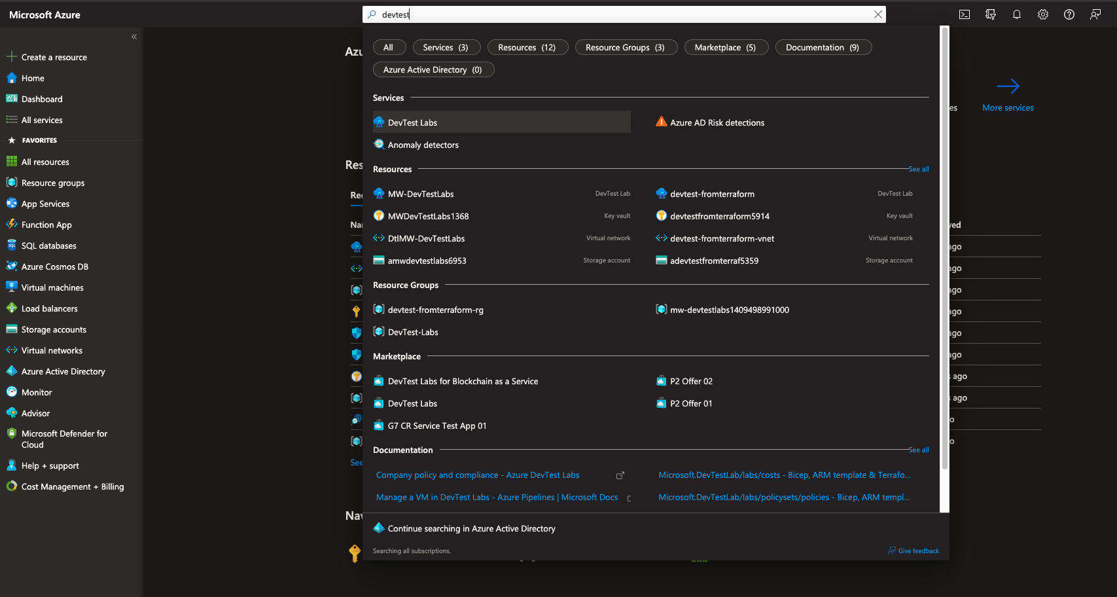Screen dimensions: 1117x597
Task: Open the Directories and subscriptions filter icon
Action: [991, 14]
